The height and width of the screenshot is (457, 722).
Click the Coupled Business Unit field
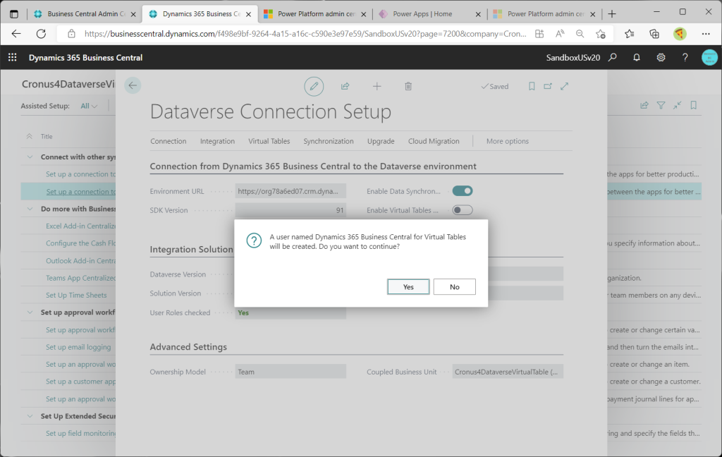pyautogui.click(x=508, y=371)
